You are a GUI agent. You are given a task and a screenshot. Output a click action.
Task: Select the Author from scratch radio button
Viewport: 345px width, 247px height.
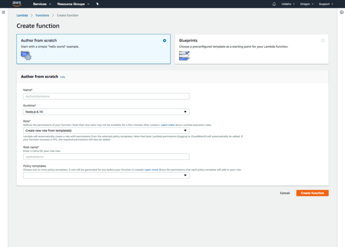[x=164, y=41]
